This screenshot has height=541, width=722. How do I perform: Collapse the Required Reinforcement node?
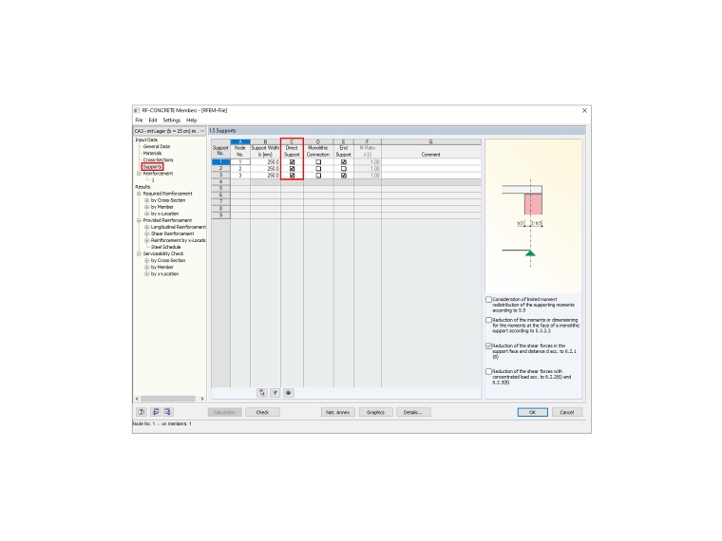click(x=139, y=194)
